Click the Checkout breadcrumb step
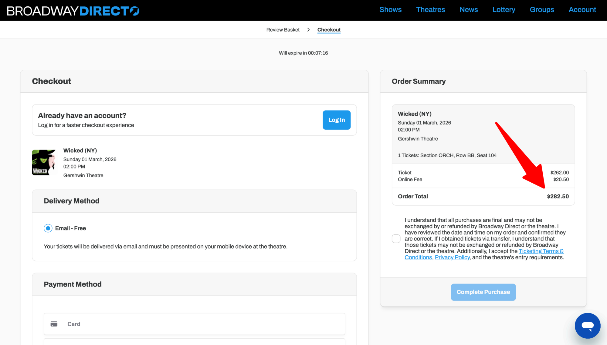 coord(329,30)
